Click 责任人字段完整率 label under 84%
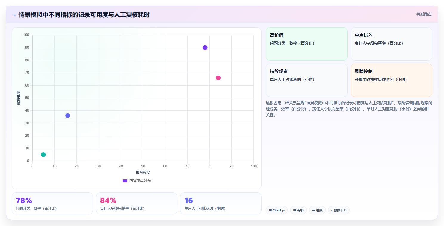444x226 pixels. click(122, 208)
